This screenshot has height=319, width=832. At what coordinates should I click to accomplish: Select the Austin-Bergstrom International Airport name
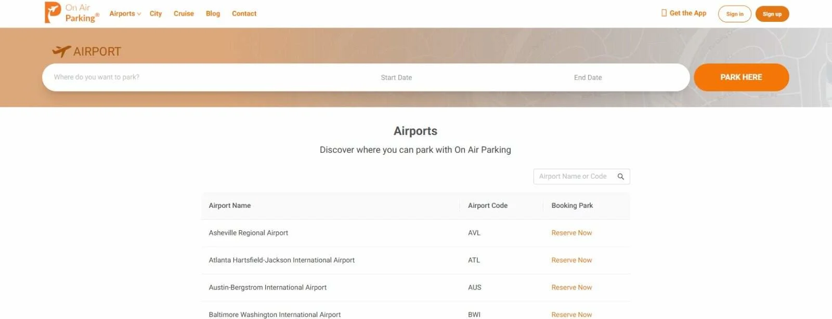267,287
